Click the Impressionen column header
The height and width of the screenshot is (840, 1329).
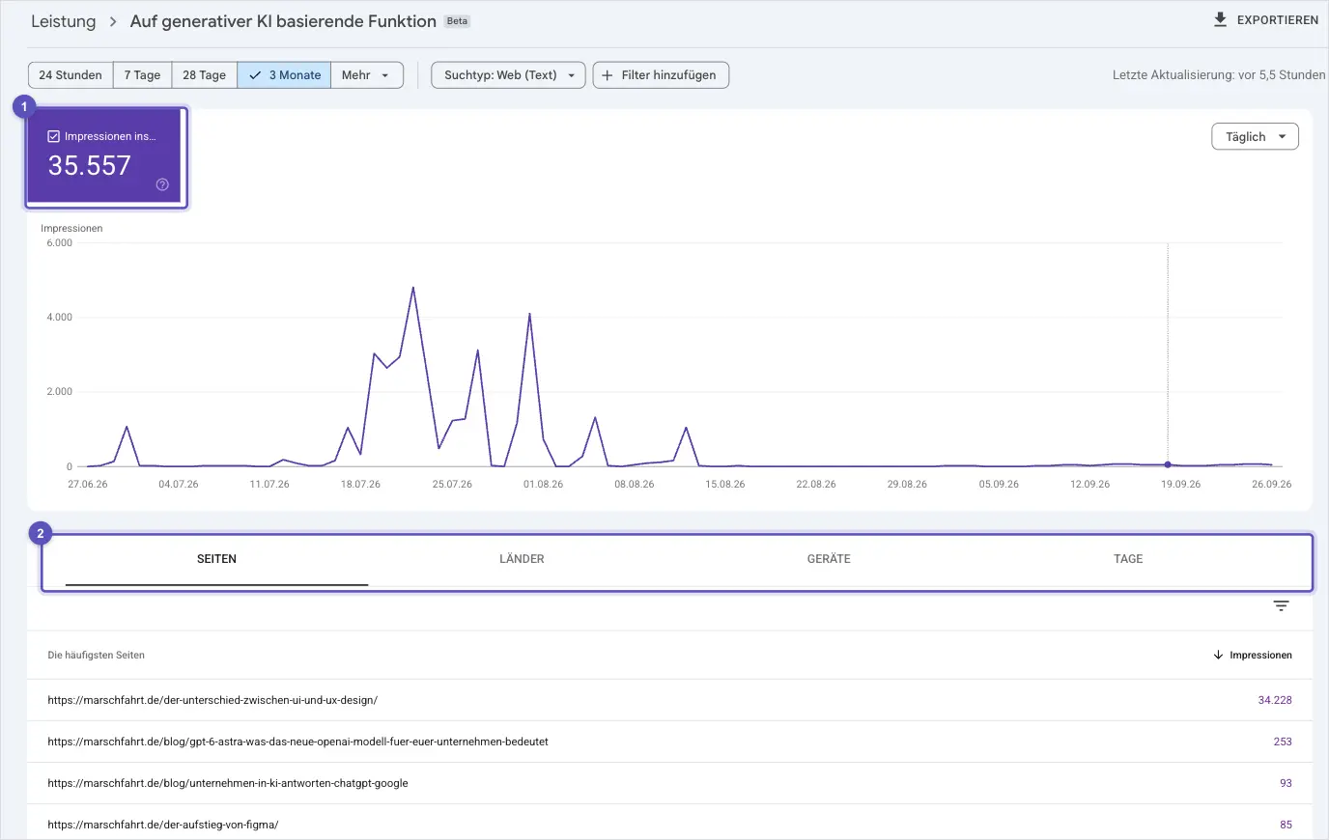[x=1252, y=655]
